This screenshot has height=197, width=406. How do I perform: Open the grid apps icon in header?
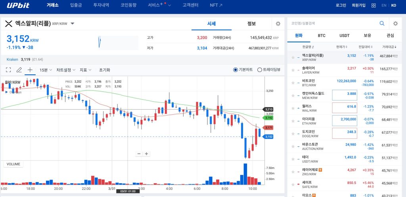[373, 6]
